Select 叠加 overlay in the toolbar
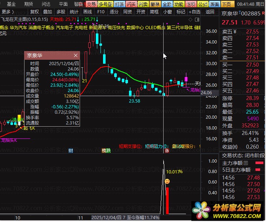 pos(48,12)
